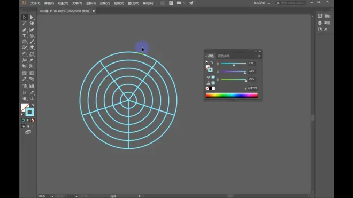Choose the Magic Wand tool
Screen dimensions: 353x198
pyautogui.click(x=24, y=23)
